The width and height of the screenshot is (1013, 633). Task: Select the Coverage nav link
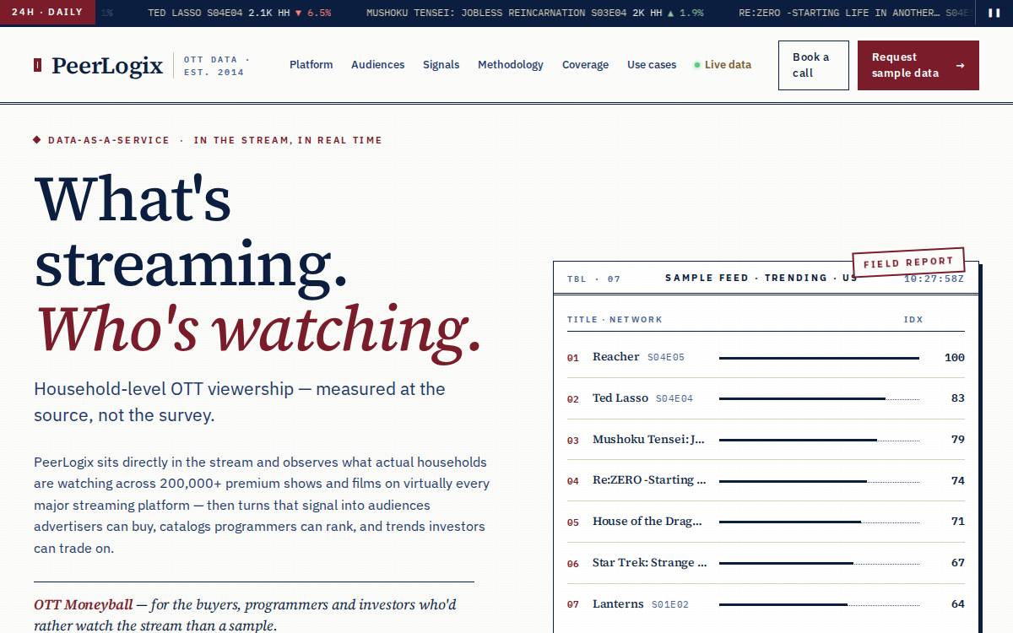click(x=585, y=65)
